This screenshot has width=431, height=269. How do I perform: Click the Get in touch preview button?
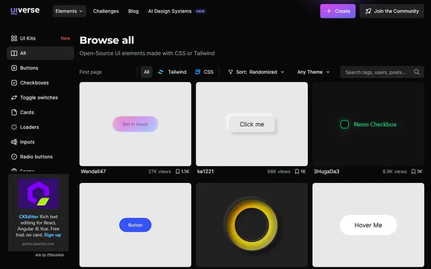coord(135,124)
